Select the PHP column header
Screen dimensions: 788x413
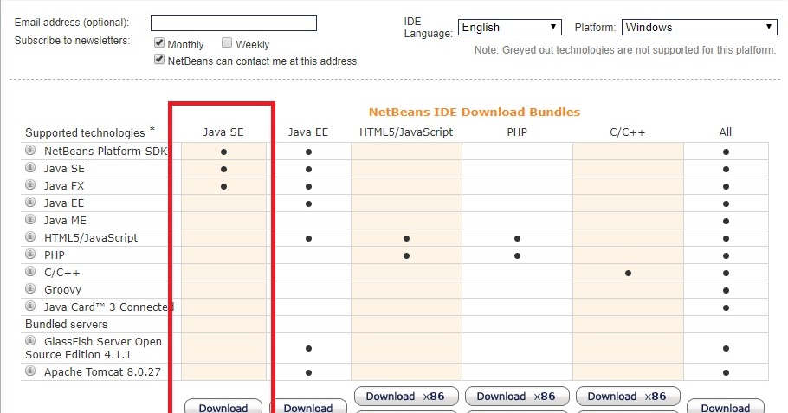coord(517,132)
